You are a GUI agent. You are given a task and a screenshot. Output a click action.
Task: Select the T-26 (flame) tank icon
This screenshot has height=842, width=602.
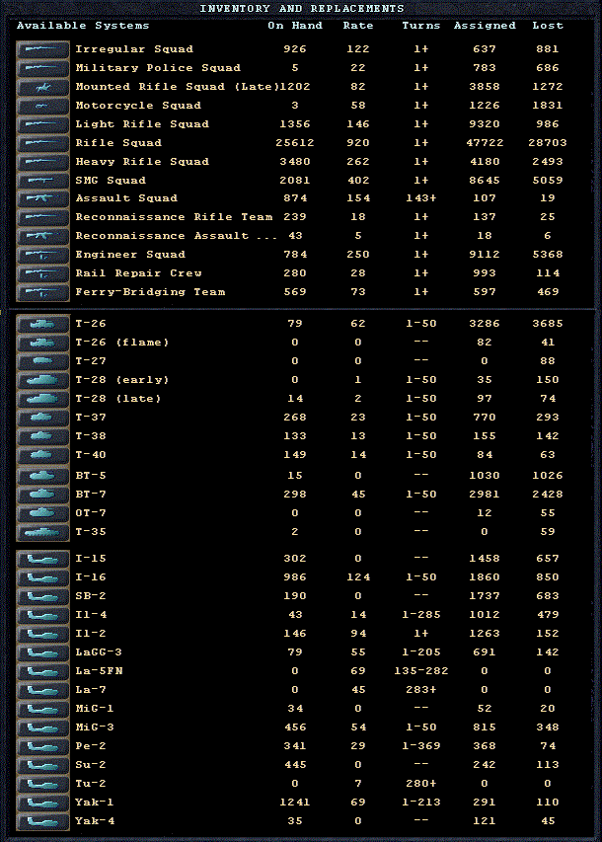tap(43, 343)
